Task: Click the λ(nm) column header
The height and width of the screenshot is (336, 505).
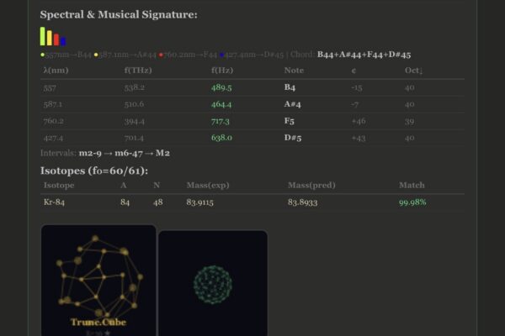Action: click(56, 71)
